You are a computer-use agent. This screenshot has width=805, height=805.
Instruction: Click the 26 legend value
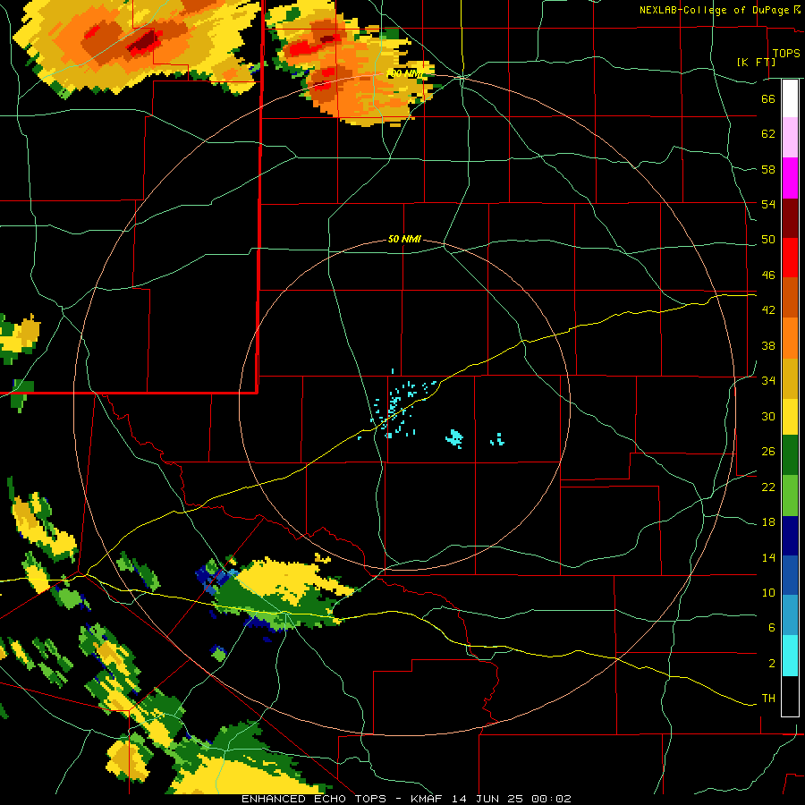pos(768,452)
